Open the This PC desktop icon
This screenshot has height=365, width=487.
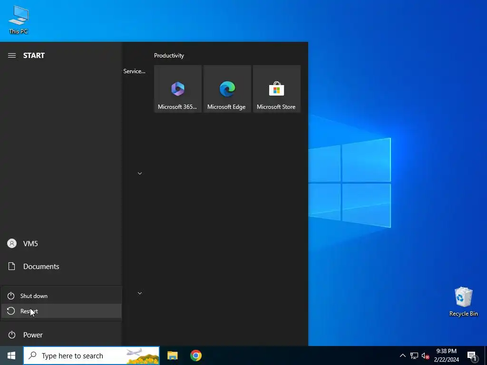(19, 20)
